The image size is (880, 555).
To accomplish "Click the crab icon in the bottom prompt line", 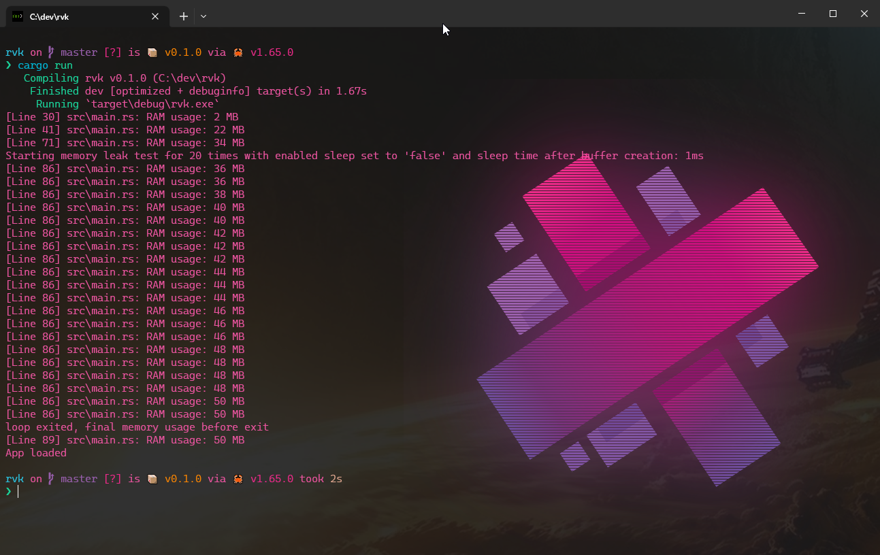I will 238,478.
